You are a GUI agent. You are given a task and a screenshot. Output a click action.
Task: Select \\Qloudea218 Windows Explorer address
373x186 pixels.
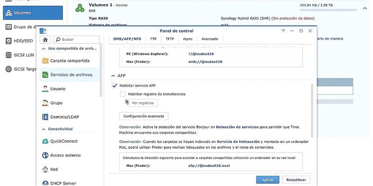click(201, 54)
